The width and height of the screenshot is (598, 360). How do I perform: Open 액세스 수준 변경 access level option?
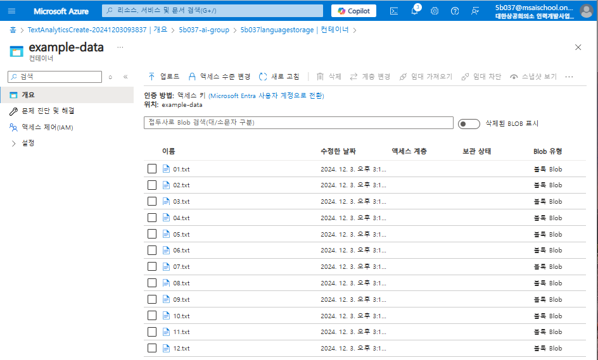coord(219,77)
